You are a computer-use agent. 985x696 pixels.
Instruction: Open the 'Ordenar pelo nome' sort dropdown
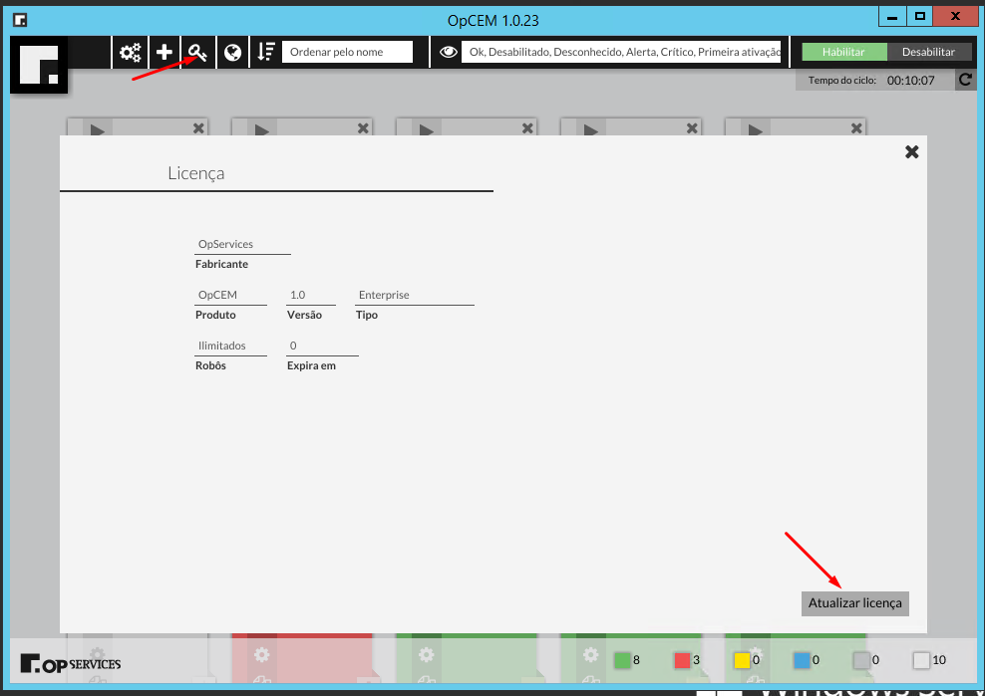[347, 52]
